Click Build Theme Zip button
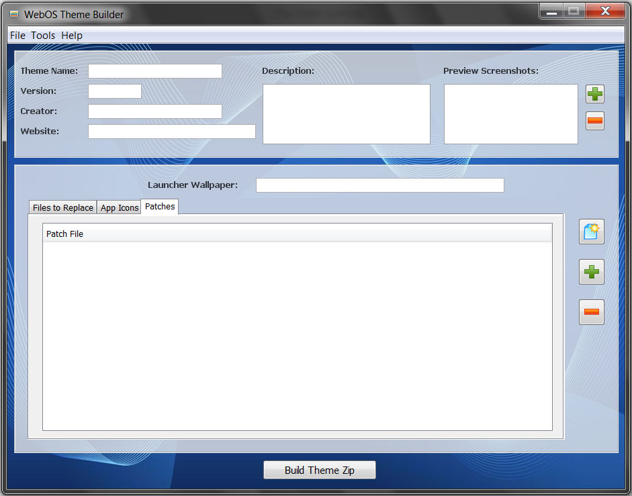The width and height of the screenshot is (632, 496). [319, 470]
